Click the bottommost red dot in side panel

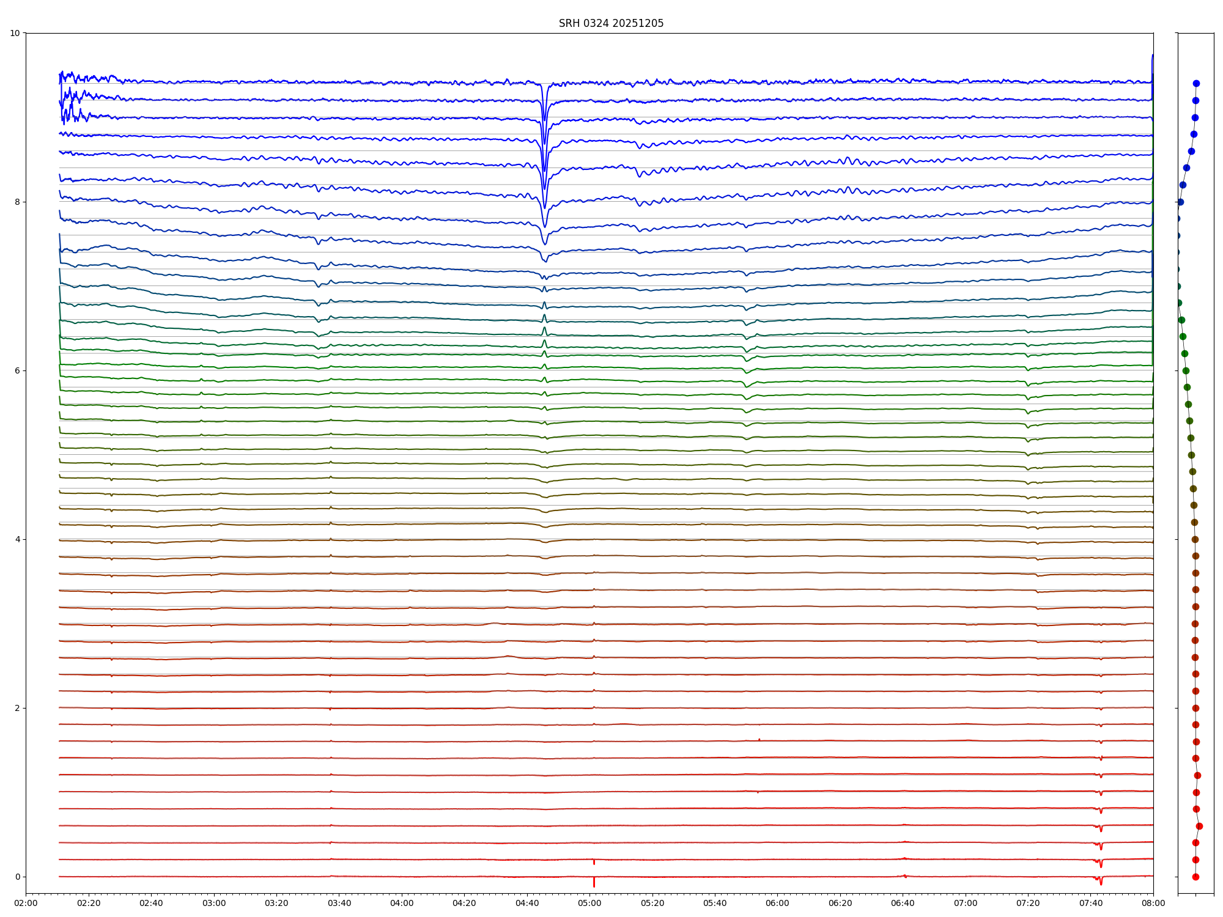coord(1195,877)
